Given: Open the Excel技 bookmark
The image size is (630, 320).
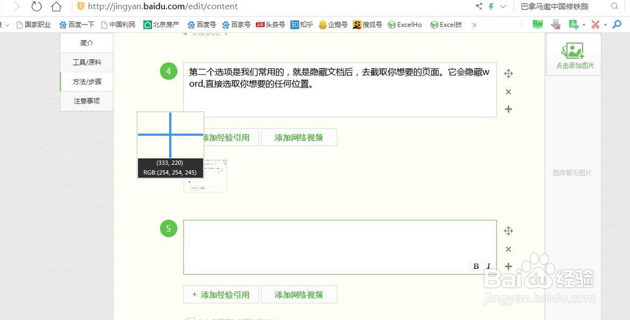Looking at the screenshot, I should (x=446, y=25).
